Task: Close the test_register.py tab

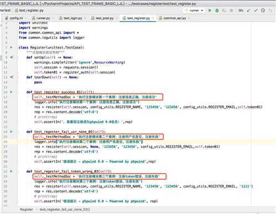Action: (x=153, y=18)
